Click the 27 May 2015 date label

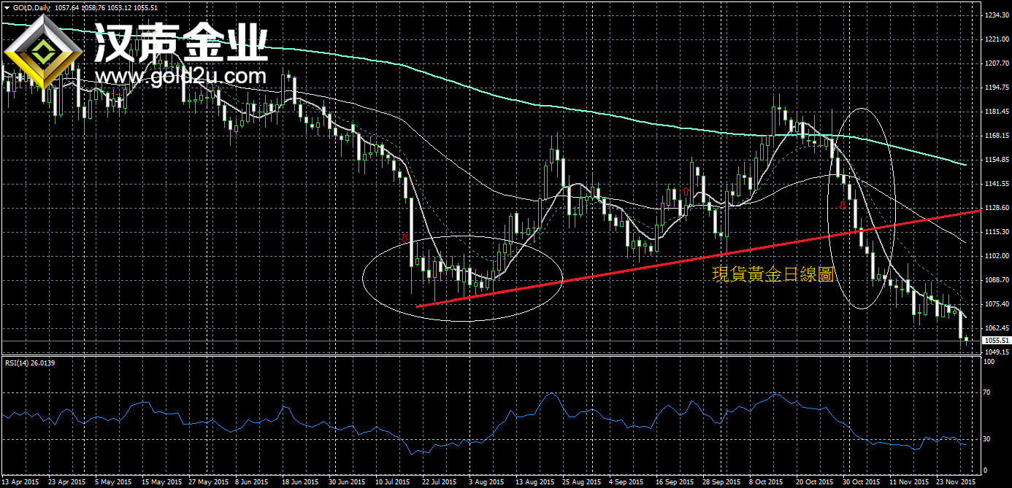209,482
